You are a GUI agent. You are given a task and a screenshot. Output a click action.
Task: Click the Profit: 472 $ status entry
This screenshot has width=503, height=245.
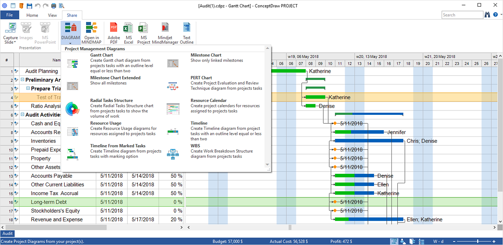point(341,241)
